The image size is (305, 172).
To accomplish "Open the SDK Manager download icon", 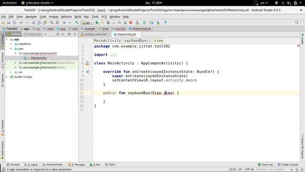I will pos(158,23).
